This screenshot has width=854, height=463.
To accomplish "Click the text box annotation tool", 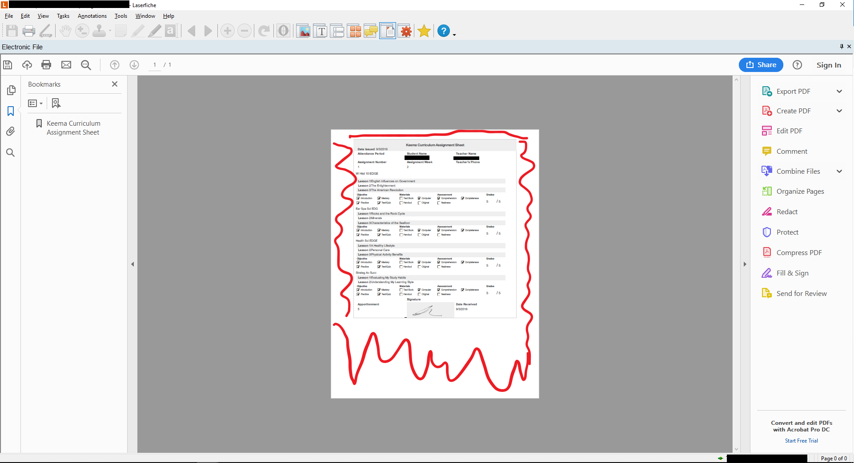I will [x=171, y=31].
